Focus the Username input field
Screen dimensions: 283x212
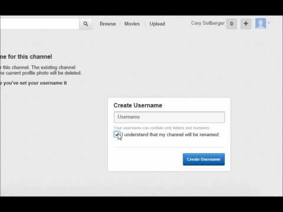pyautogui.click(x=169, y=117)
